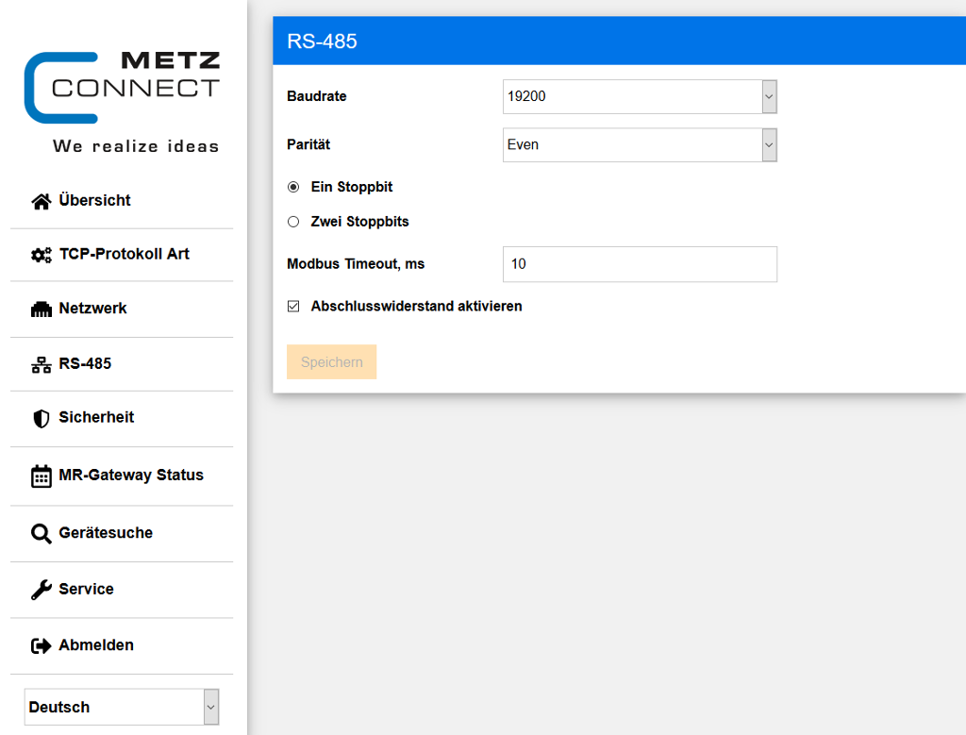The width and height of the screenshot is (966, 735).
Task: Click the home icon beside Übersicht
Action: coord(41,201)
